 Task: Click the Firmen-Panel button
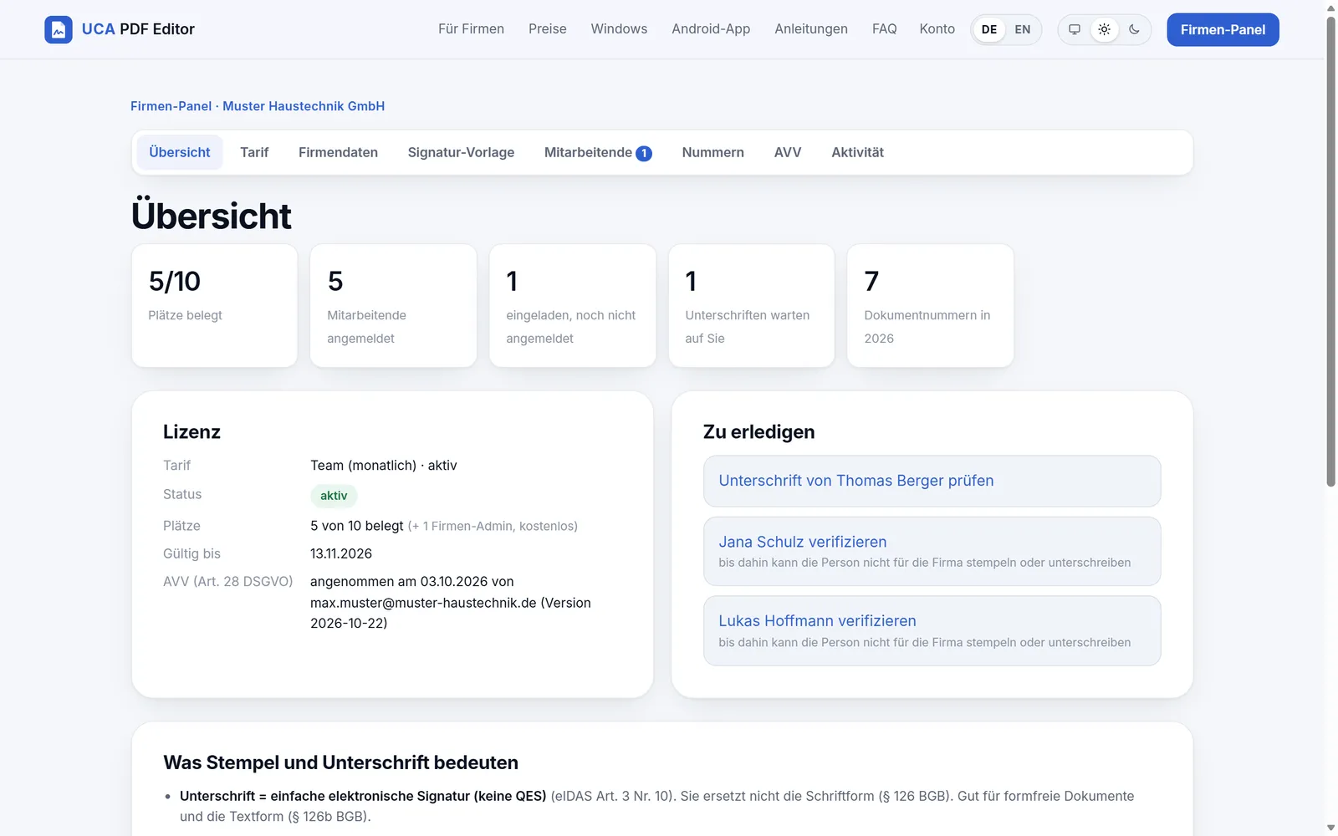(1223, 29)
